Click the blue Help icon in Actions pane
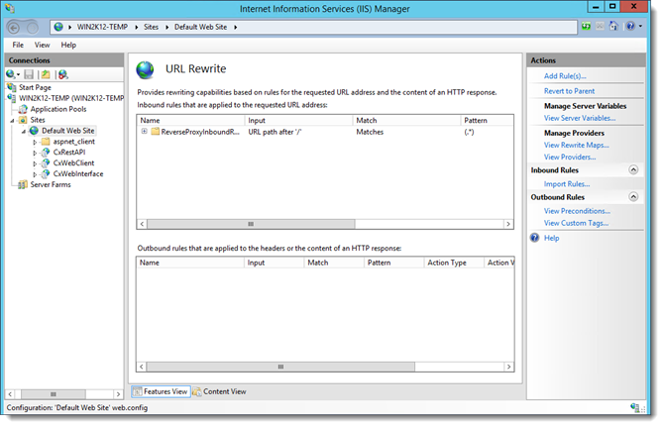 coord(536,238)
